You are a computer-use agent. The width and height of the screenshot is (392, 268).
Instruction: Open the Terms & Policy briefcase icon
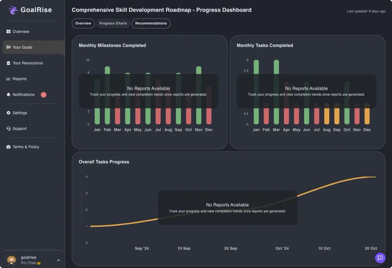[8, 147]
